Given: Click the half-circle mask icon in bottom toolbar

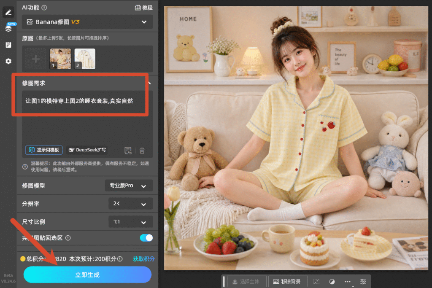Looking at the screenshot, I should point(332,281).
